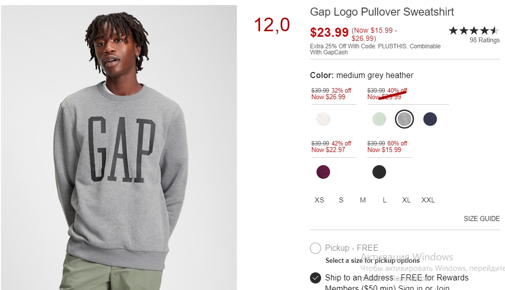Image resolution: width=505 pixels, height=290 pixels.
Task: Select size XL
Action: (406, 200)
